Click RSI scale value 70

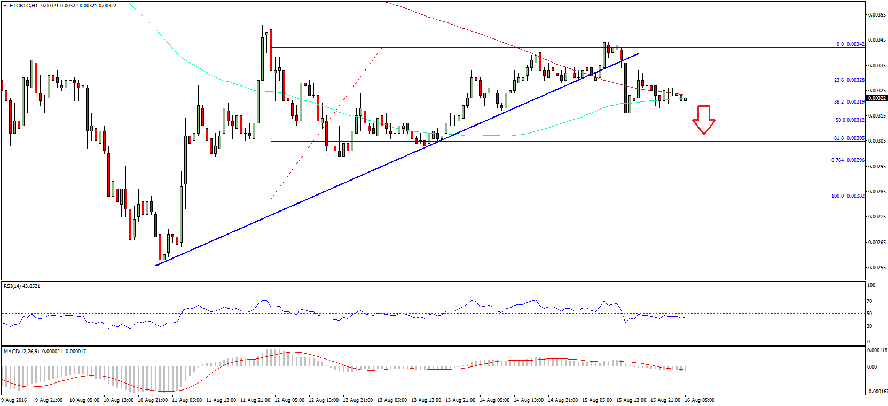click(869, 301)
